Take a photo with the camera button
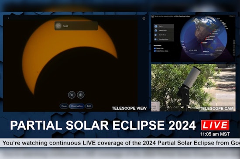The width and height of the screenshot is (240, 159). tap(81, 95)
